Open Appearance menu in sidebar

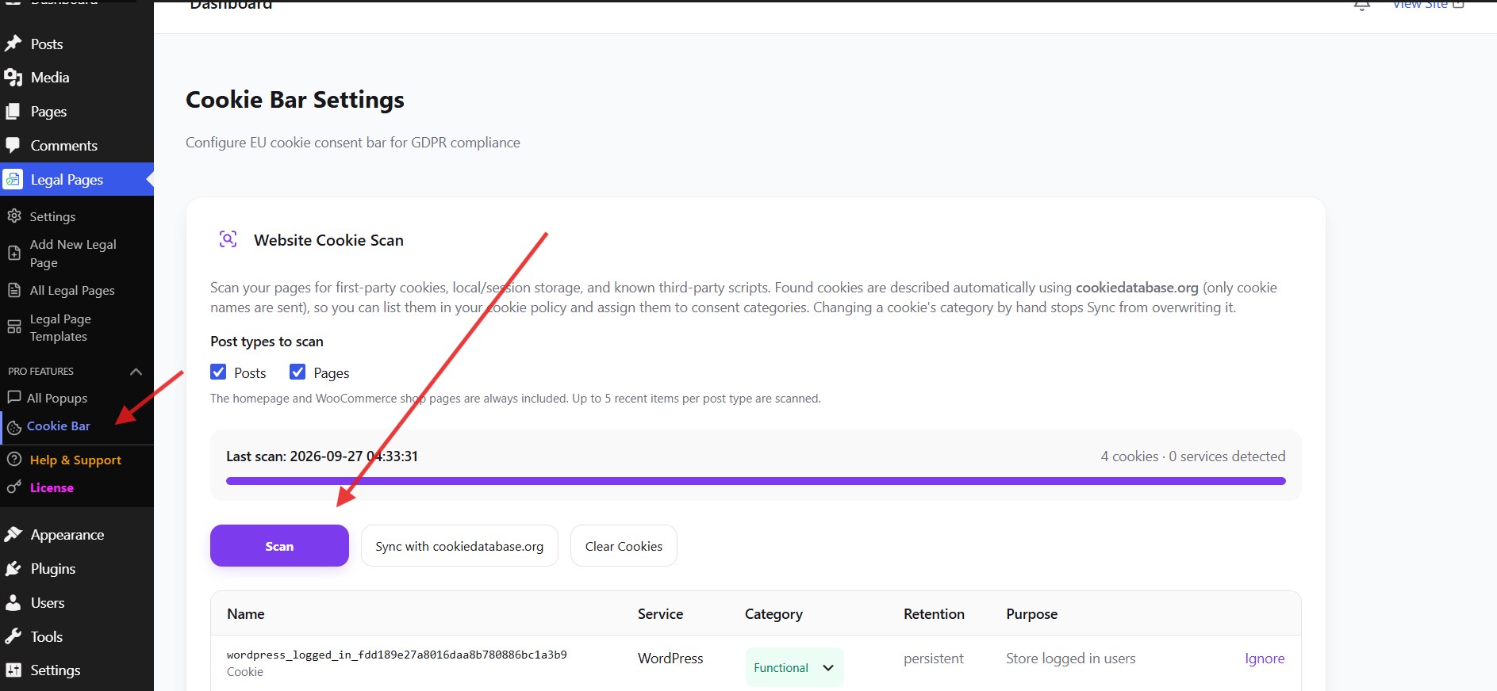[x=67, y=535]
